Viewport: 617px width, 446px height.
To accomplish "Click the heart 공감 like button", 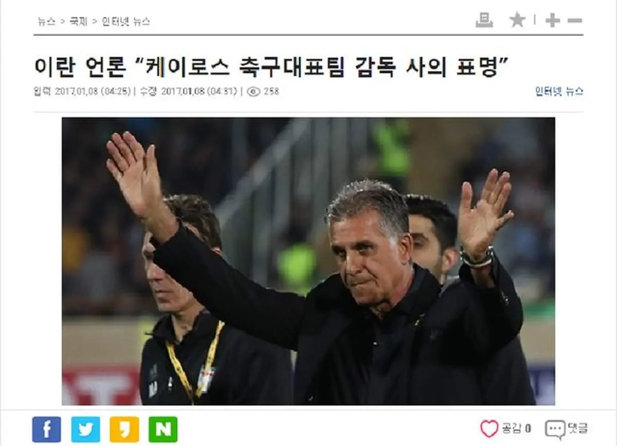I will 506,428.
